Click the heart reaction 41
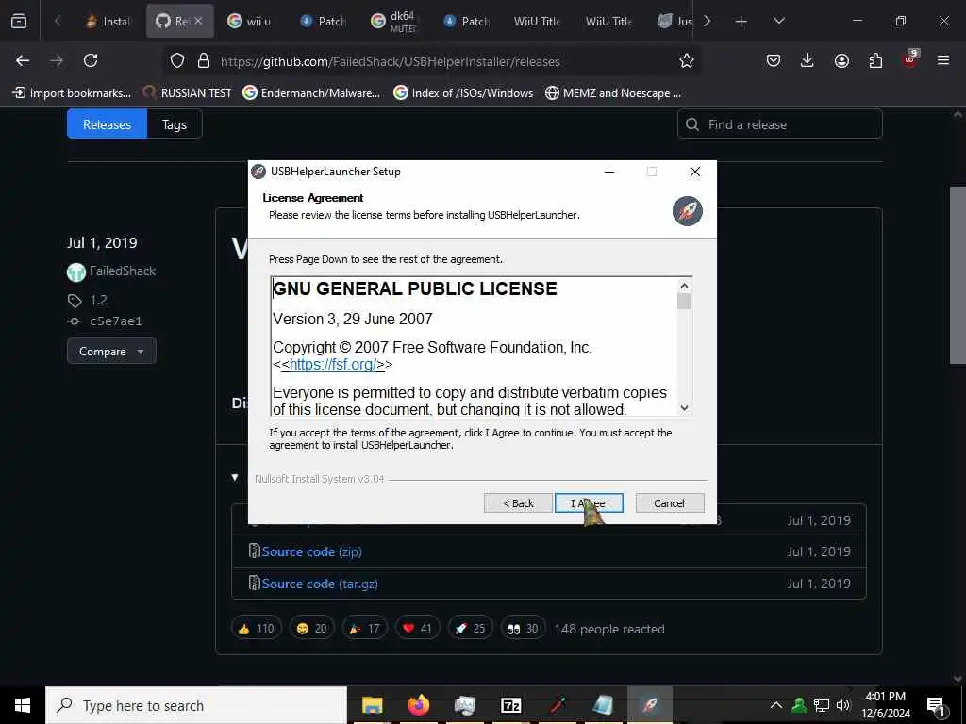Image resolution: width=966 pixels, height=724 pixels. [418, 629]
